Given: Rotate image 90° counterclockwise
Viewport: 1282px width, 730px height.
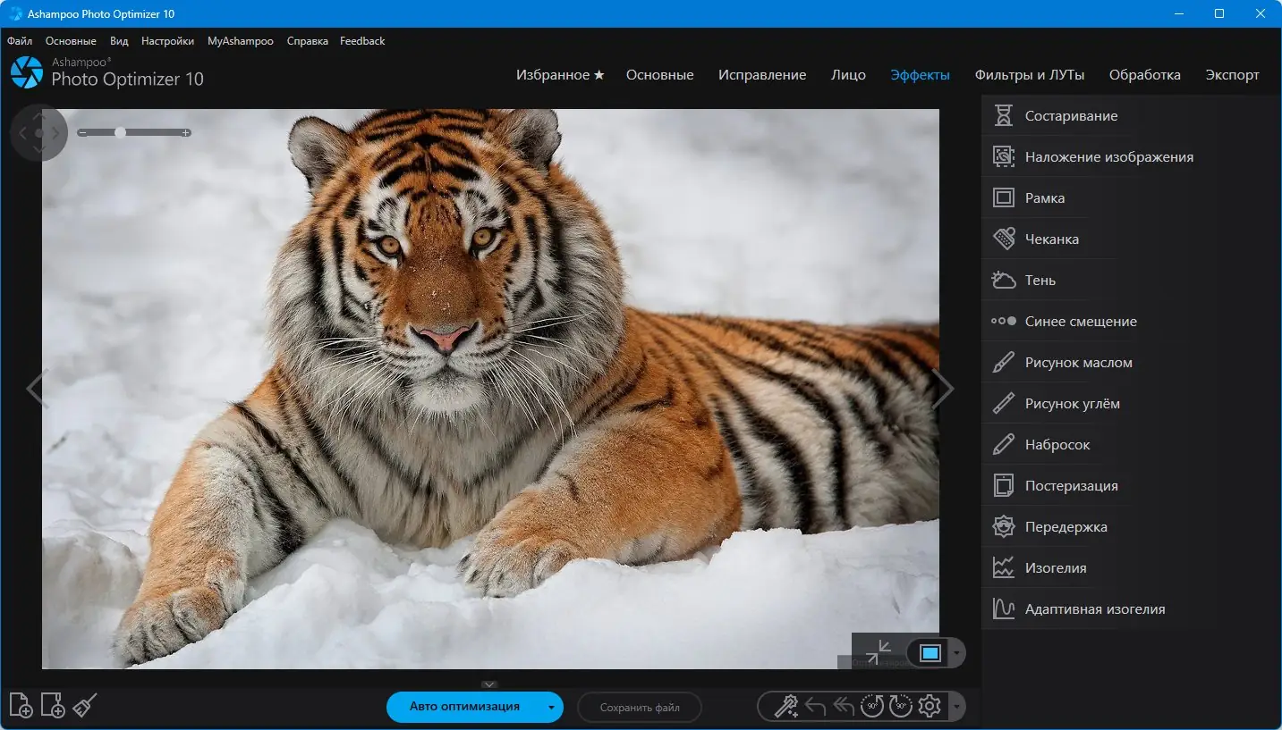Looking at the screenshot, I should tap(872, 707).
